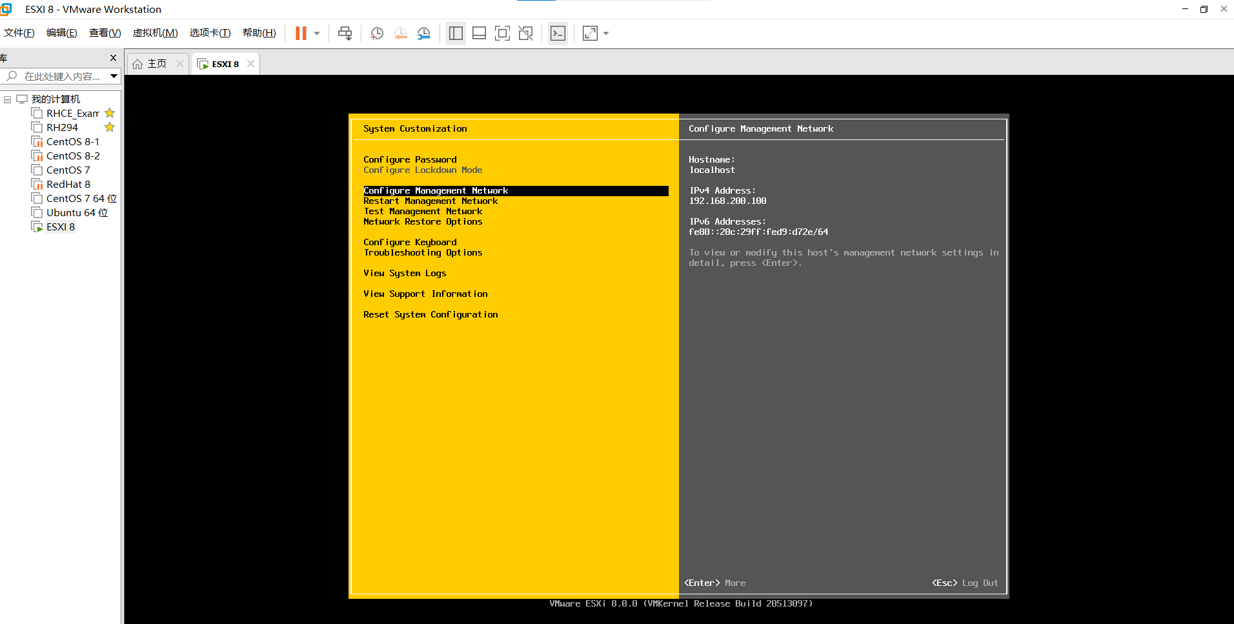1234x624 pixels.
Task: Revert to the previous snapshot icon
Action: tap(401, 34)
